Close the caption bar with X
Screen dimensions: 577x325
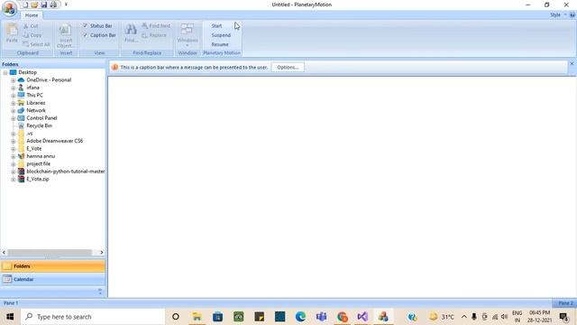tap(572, 64)
